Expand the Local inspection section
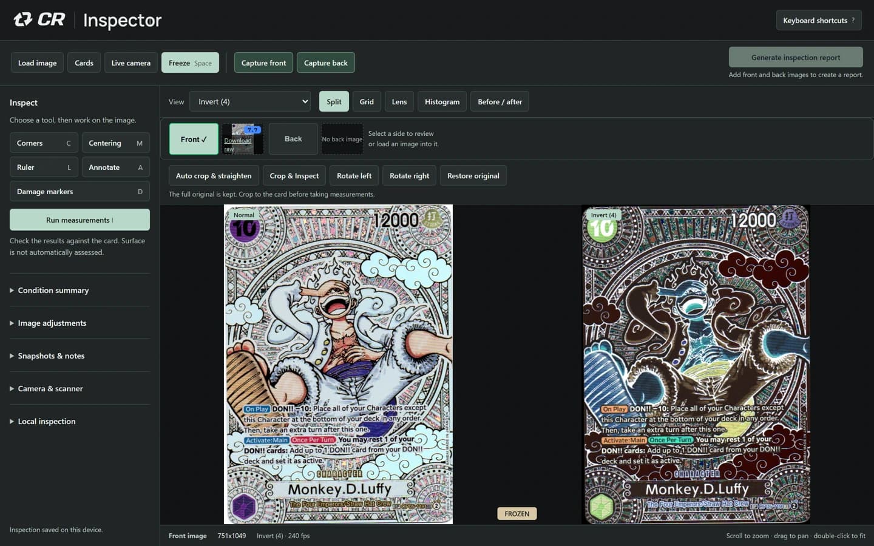This screenshot has width=874, height=546. coord(80,421)
